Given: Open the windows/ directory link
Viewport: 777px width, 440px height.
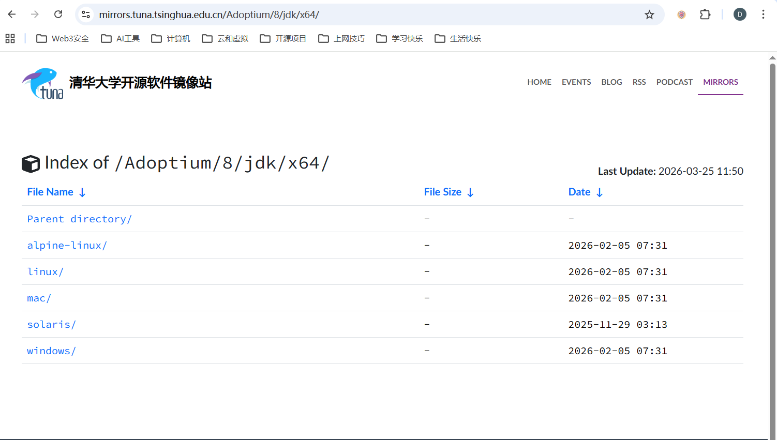Looking at the screenshot, I should 51,351.
